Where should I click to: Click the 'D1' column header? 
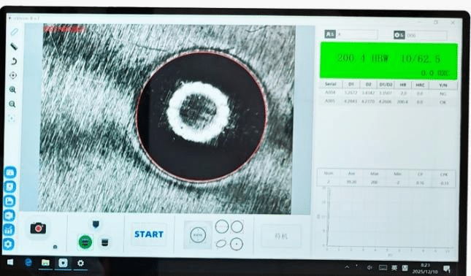point(351,85)
